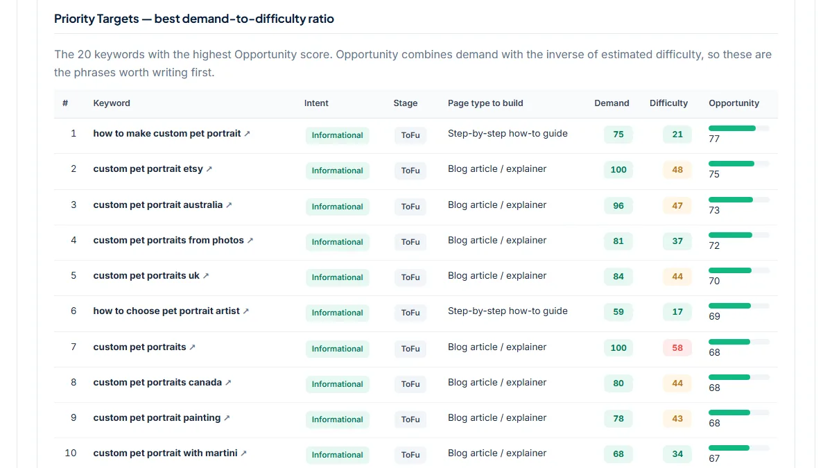Click the Opportunity bar showing 69

point(739,306)
